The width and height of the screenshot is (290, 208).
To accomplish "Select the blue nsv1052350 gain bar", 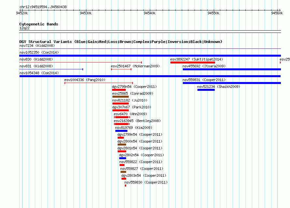I will point(150,56).
